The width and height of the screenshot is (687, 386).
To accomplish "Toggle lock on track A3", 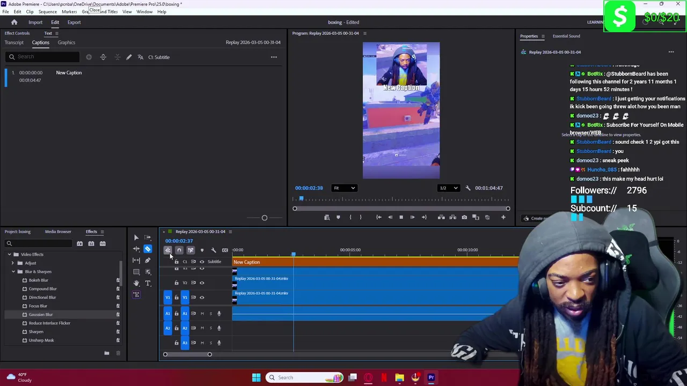I will [x=177, y=343].
